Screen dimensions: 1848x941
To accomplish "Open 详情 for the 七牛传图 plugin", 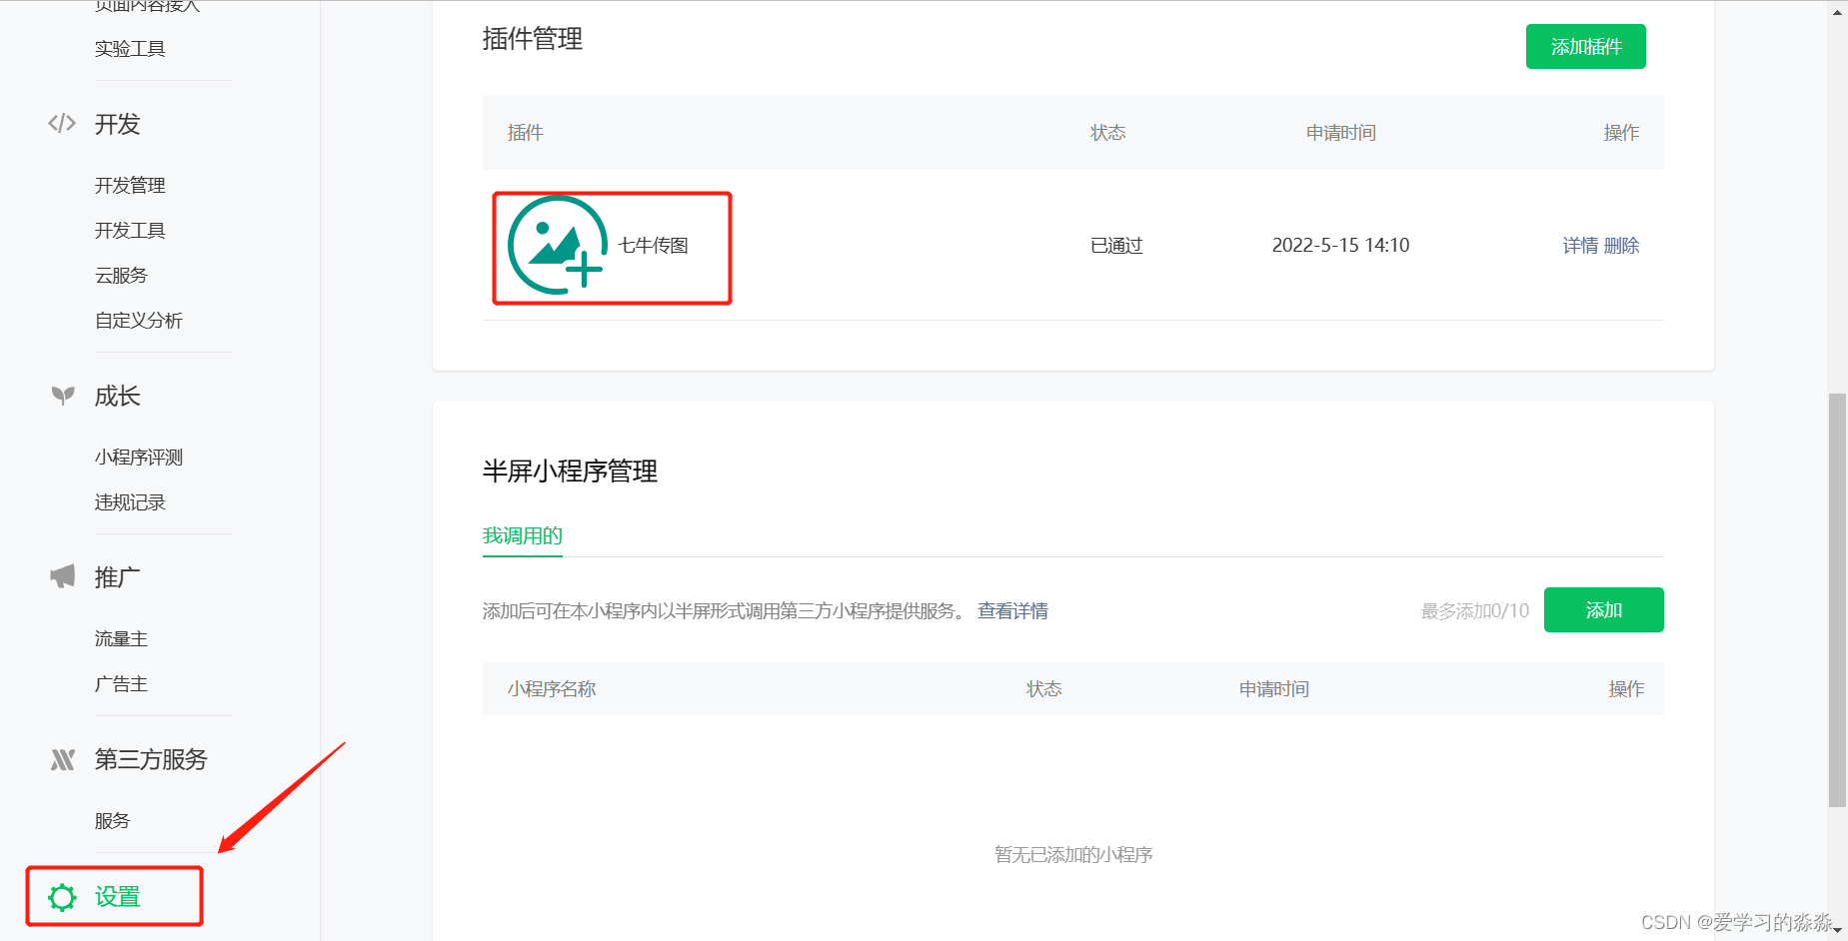I will pyautogui.click(x=1577, y=245).
